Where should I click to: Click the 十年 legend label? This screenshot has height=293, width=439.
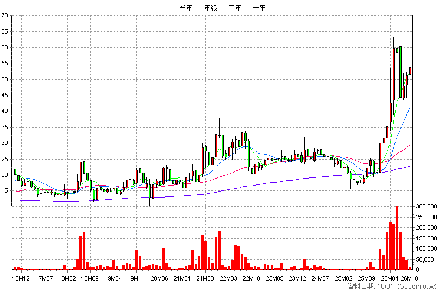coord(259,8)
